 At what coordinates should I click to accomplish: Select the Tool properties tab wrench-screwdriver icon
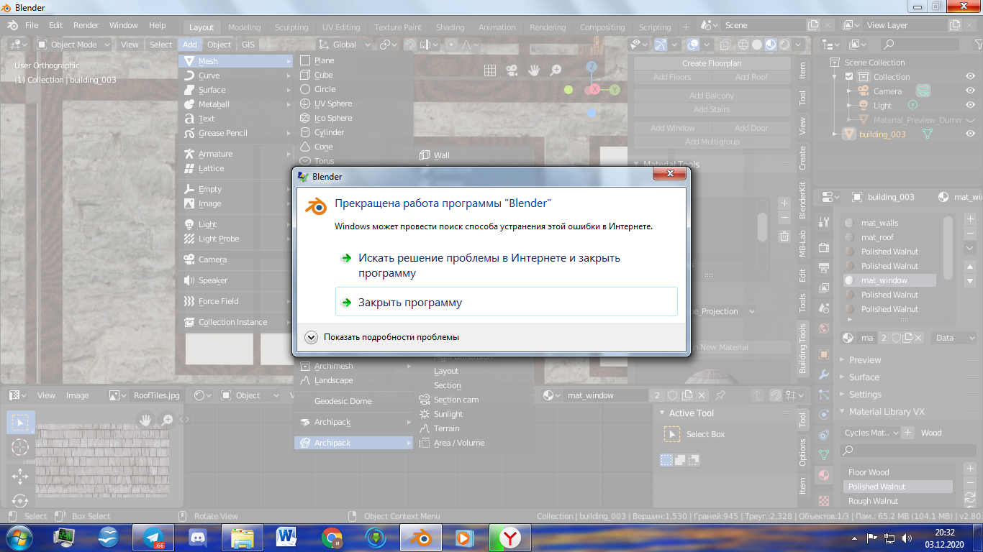[824, 221]
